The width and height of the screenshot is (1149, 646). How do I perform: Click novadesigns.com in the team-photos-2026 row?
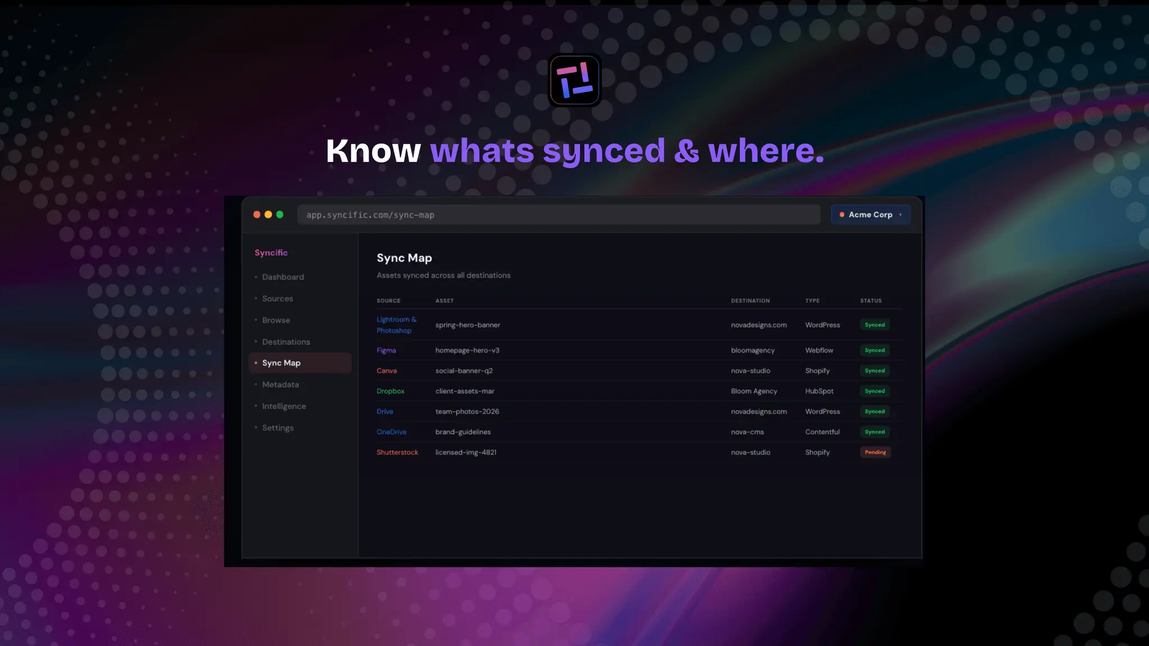click(759, 412)
